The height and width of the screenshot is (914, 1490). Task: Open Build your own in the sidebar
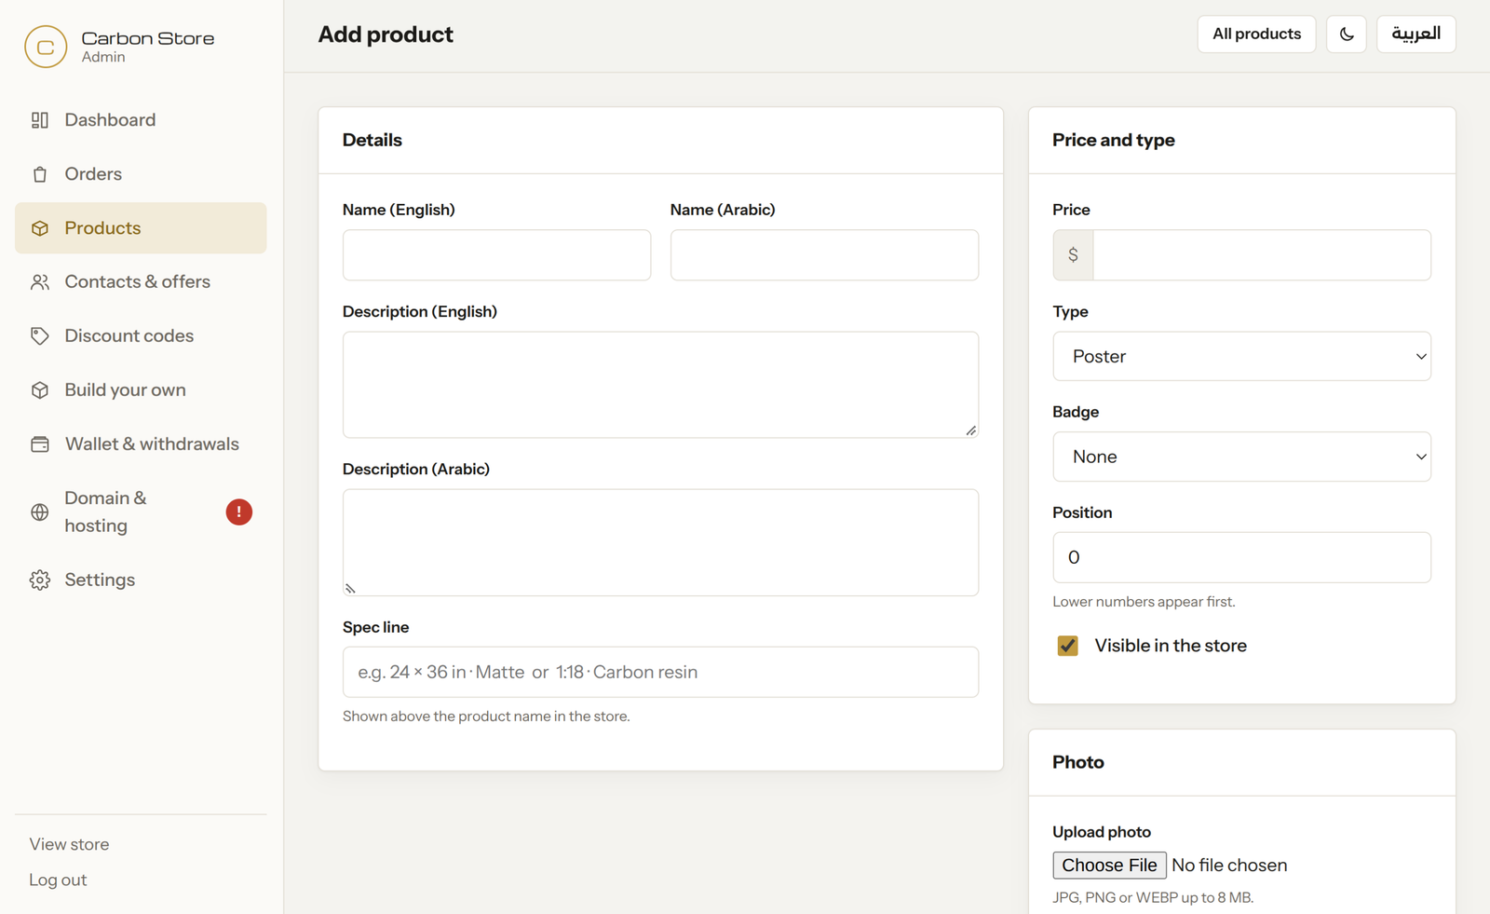[x=141, y=390]
